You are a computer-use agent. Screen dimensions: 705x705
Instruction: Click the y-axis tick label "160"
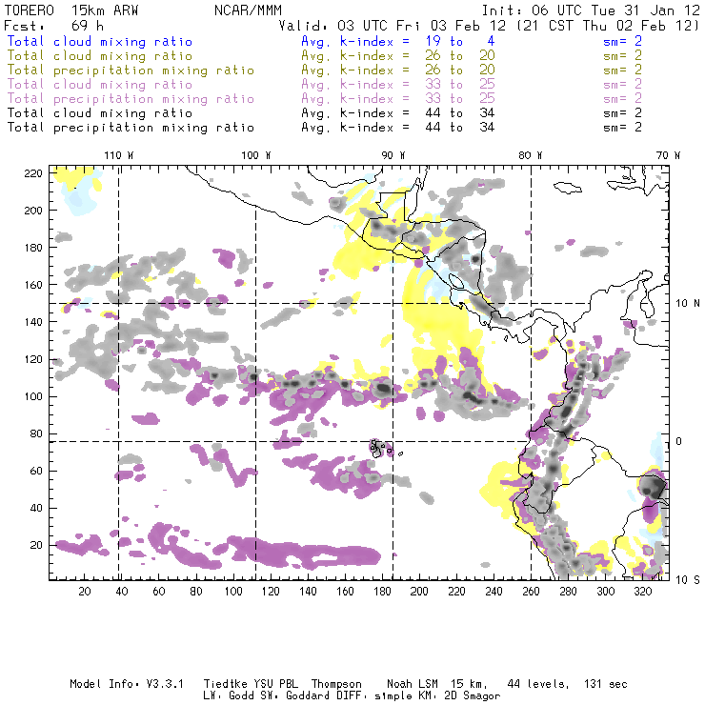[33, 285]
